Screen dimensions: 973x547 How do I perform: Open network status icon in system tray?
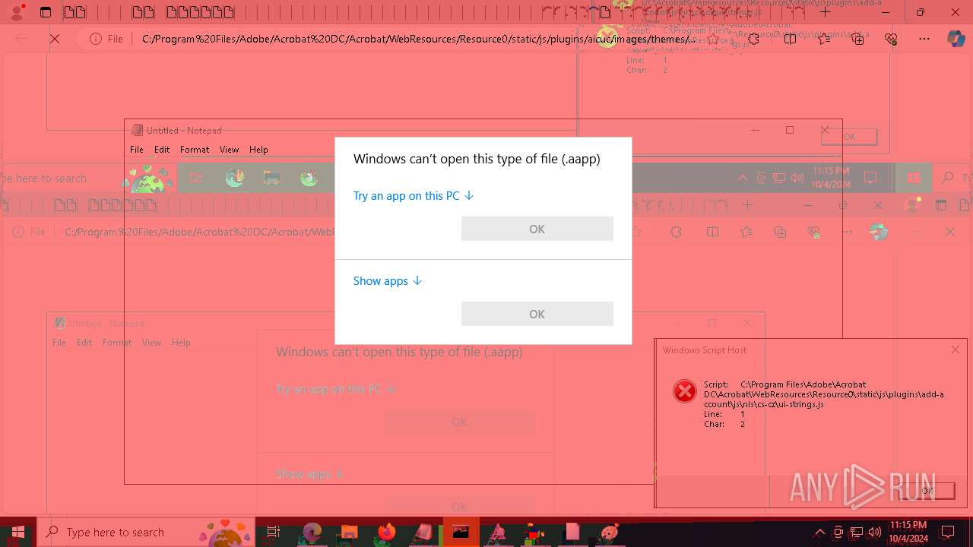pos(857,533)
